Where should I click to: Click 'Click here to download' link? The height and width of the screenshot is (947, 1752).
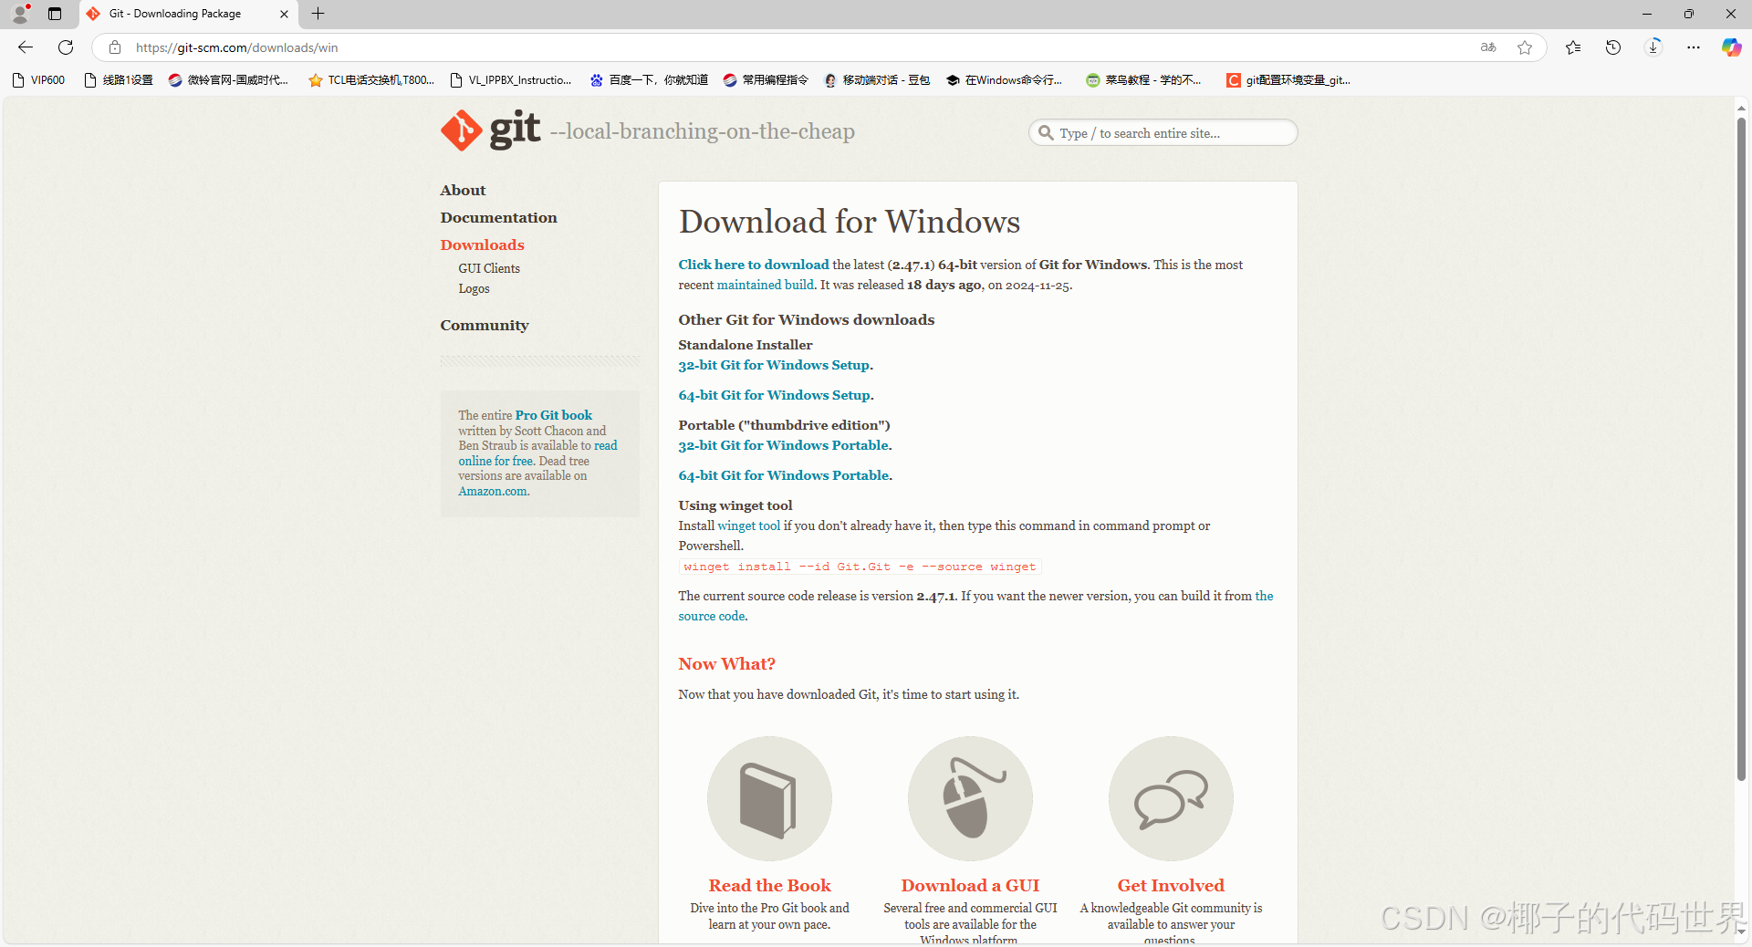(x=754, y=265)
